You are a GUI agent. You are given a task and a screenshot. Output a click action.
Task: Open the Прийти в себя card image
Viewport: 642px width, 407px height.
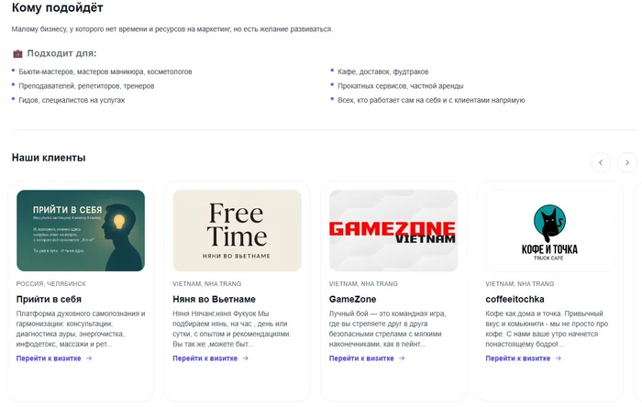[81, 230]
